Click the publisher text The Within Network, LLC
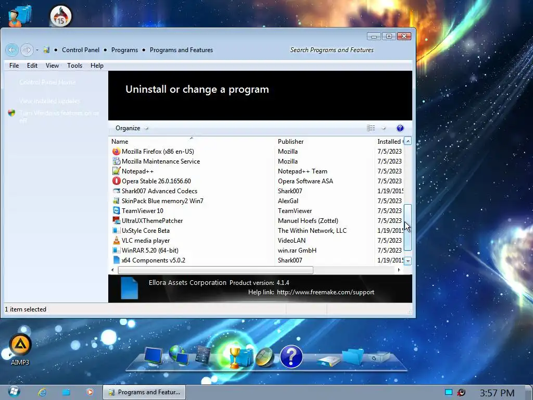Image resolution: width=533 pixels, height=400 pixels. (312, 231)
